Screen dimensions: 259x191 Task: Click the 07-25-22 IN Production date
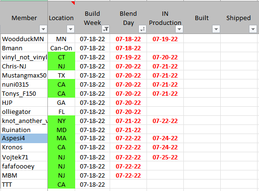point(165,157)
